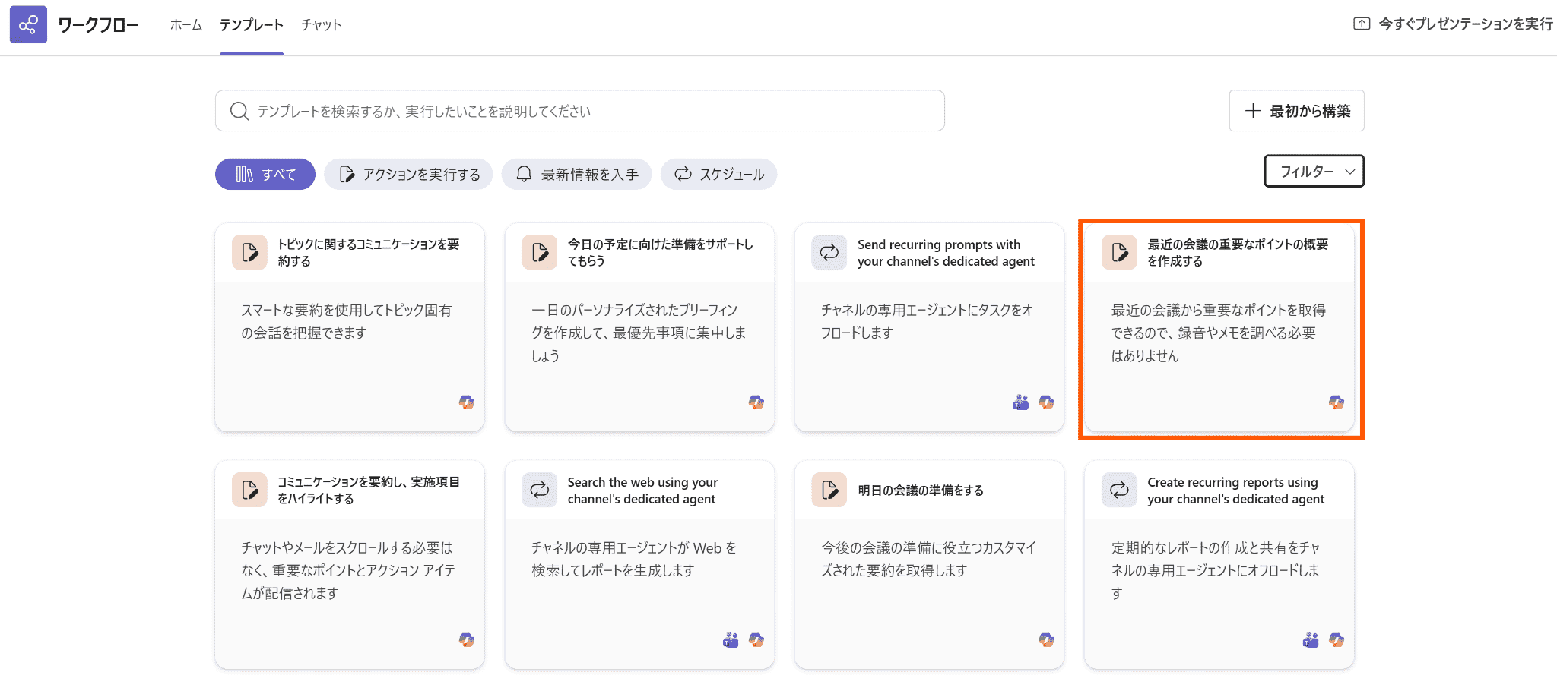The image size is (1557, 694).
Task: Click the Copilot icon on 明日の会議の準備をする card
Action: 1046,639
